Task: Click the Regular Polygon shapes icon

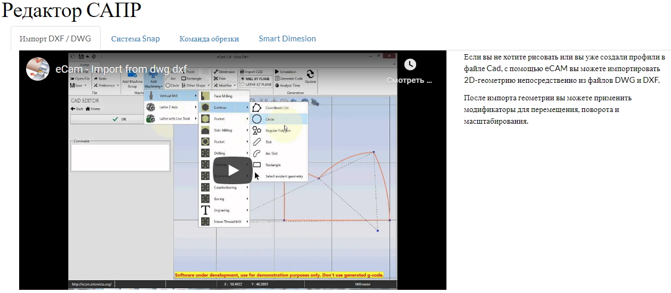Action: pos(257,131)
